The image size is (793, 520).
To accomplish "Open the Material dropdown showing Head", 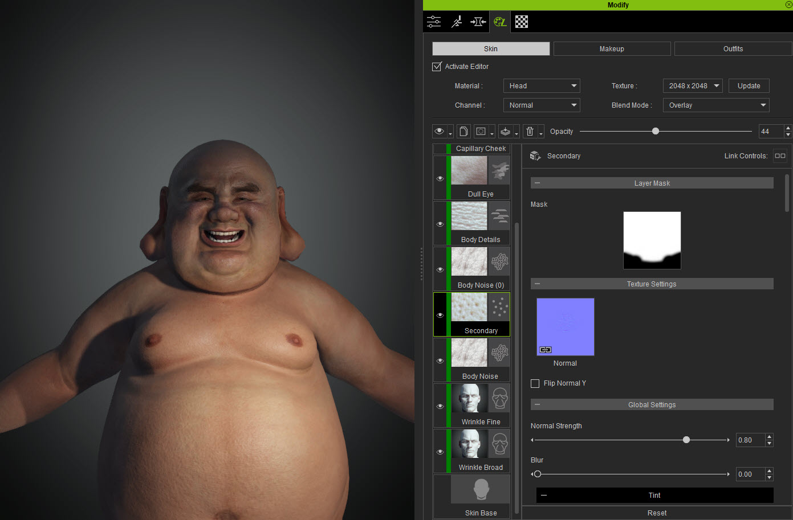I will 542,86.
